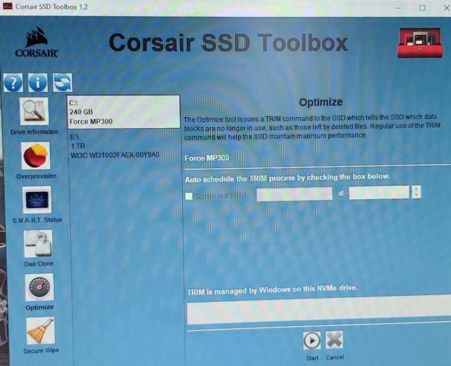Open the Secure Wipe broom tool
451x366 pixels.
[x=41, y=331]
